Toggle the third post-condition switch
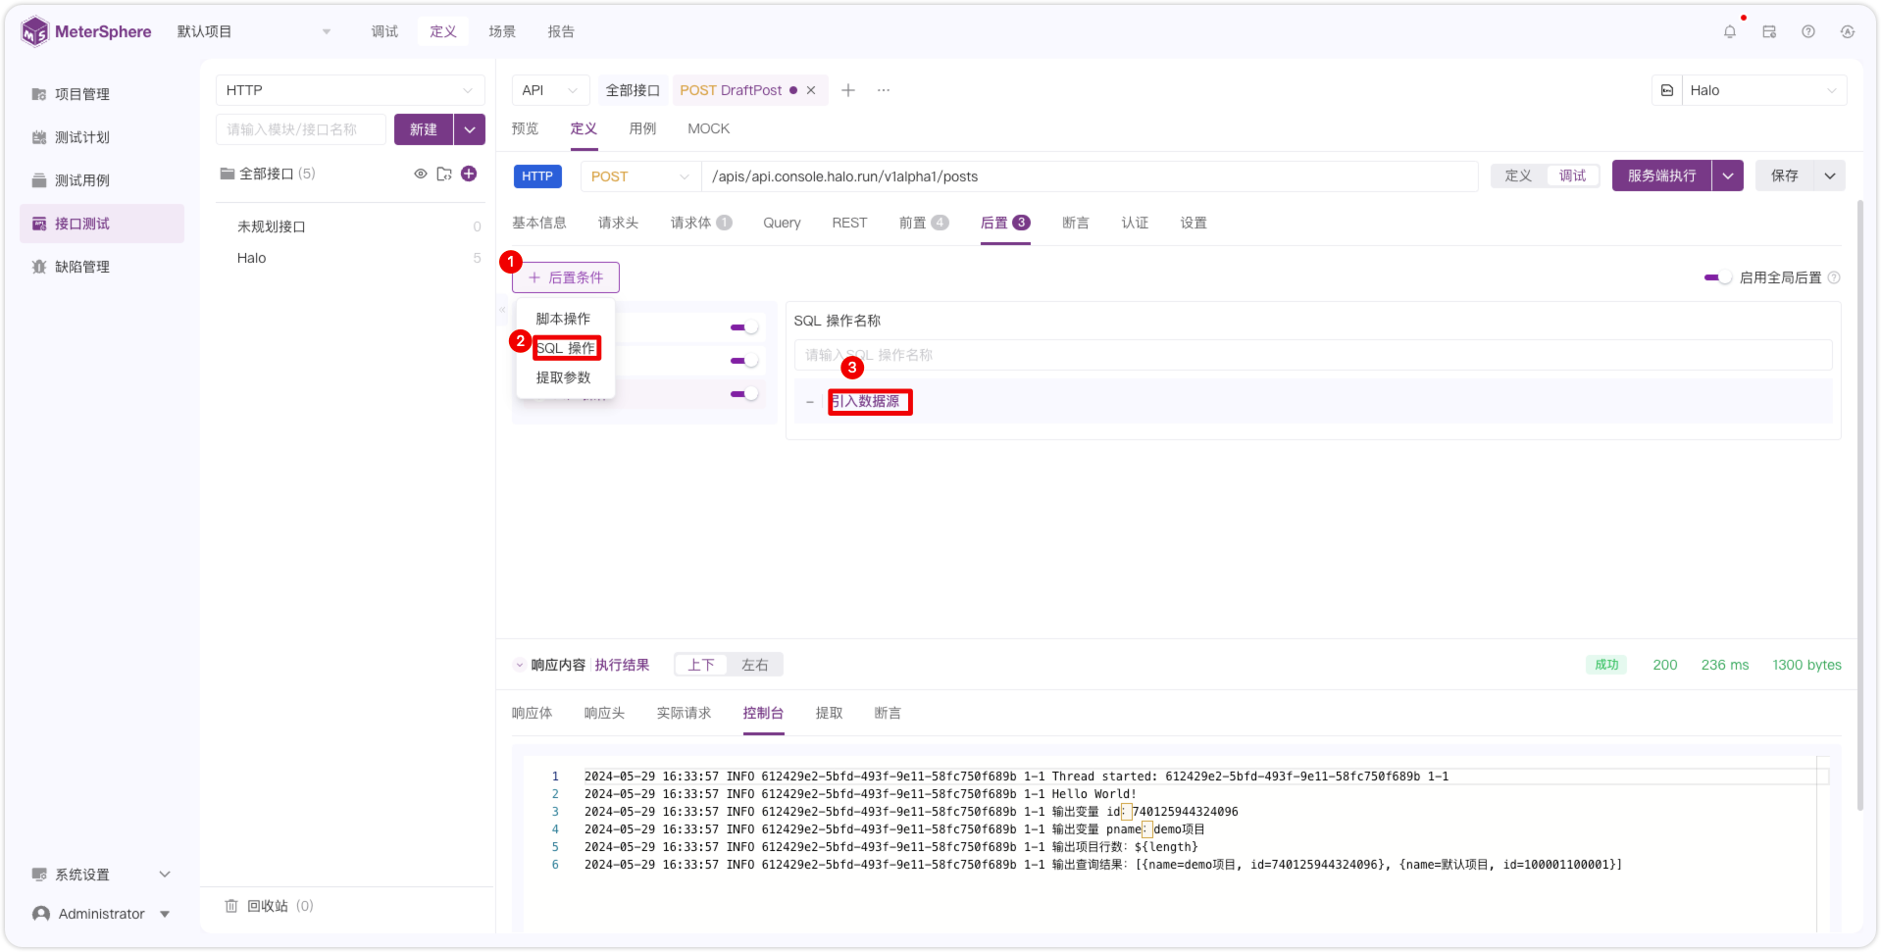This screenshot has width=1881, height=952. coord(744,394)
